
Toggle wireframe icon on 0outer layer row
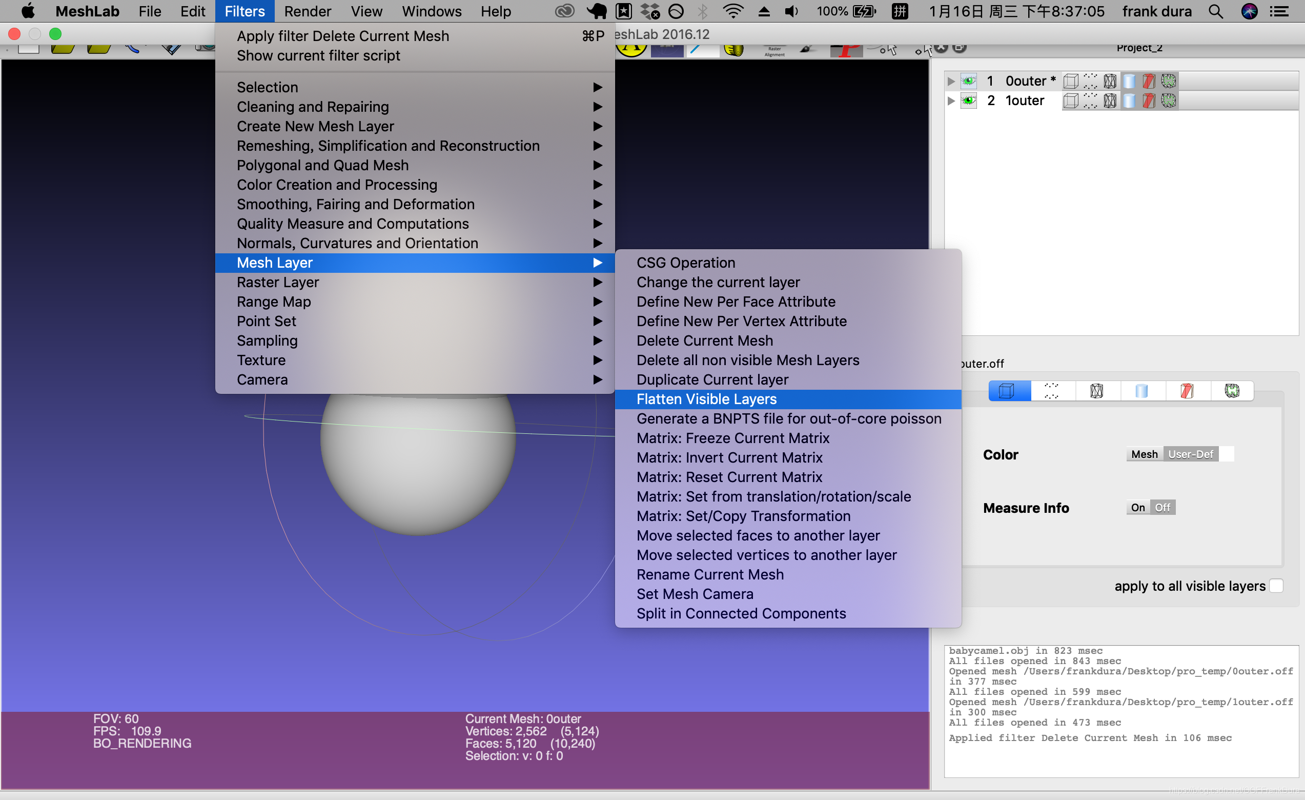point(1110,81)
